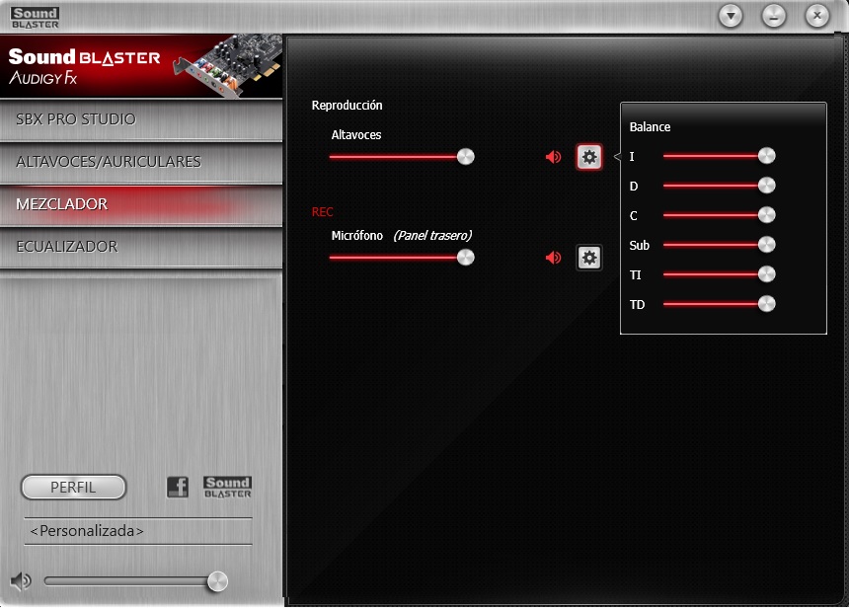The height and width of the screenshot is (611, 849).
Task: Click the TI balance slider knob
Action: (766, 274)
